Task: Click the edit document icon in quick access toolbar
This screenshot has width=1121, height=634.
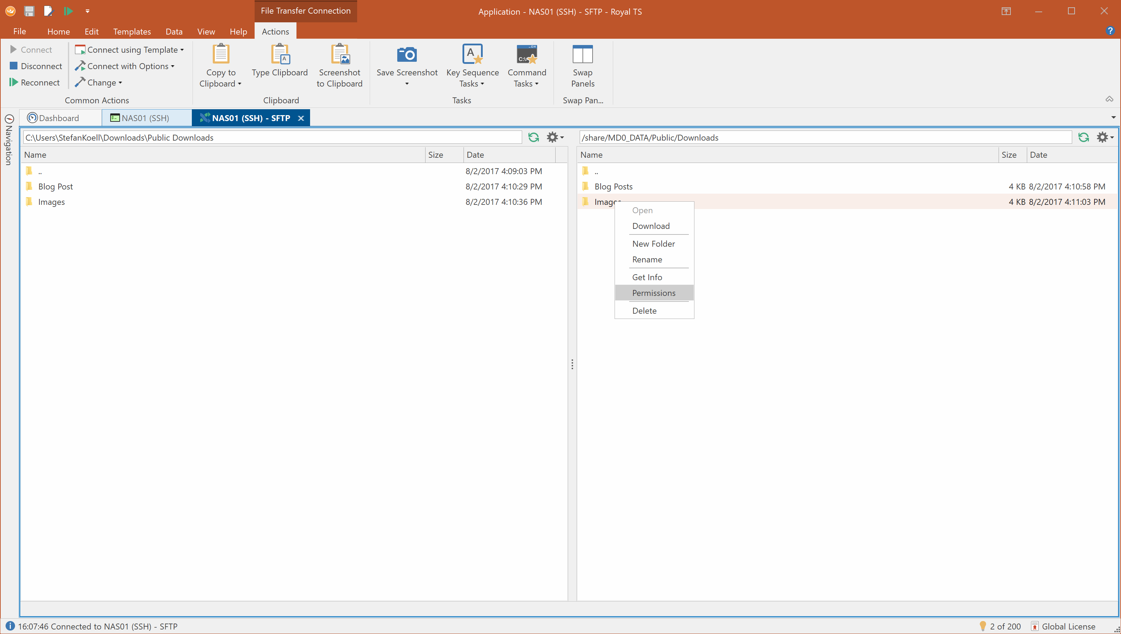Action: click(x=48, y=11)
